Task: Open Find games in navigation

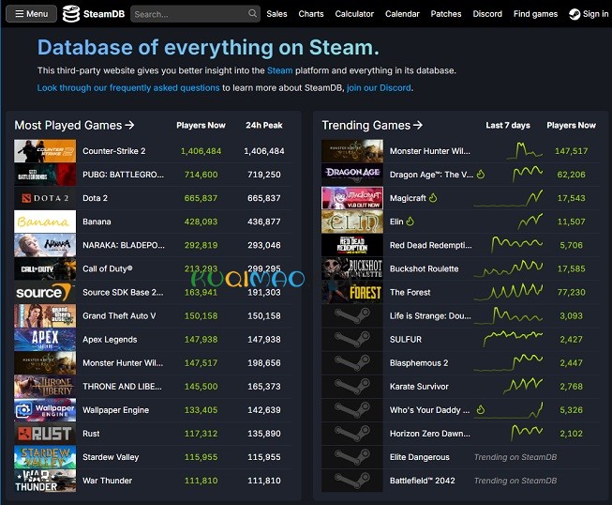Action: click(x=535, y=14)
